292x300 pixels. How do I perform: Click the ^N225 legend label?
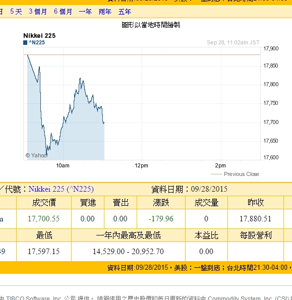(37, 42)
